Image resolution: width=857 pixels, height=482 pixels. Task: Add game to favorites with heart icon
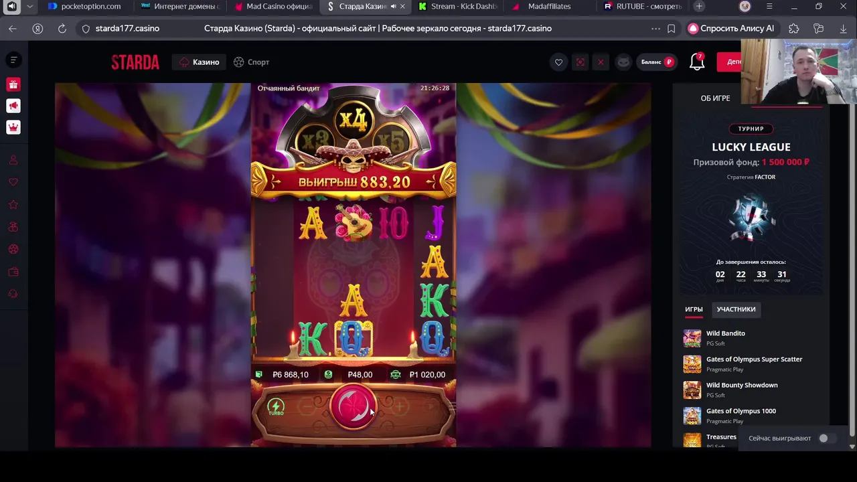pos(558,62)
